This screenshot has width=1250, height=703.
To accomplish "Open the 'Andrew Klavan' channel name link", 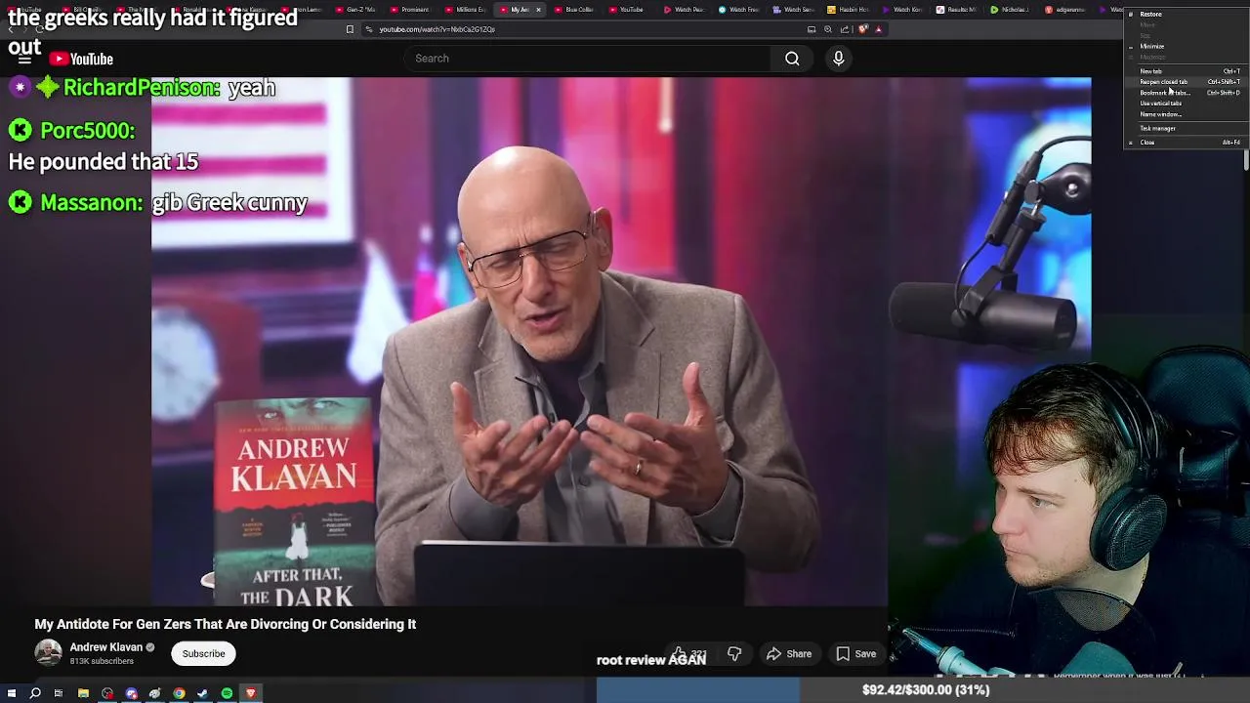I will pyautogui.click(x=106, y=647).
